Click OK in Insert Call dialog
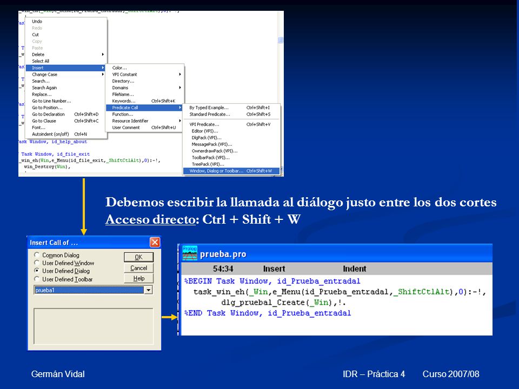The height and width of the screenshot is (389, 519). (139, 257)
